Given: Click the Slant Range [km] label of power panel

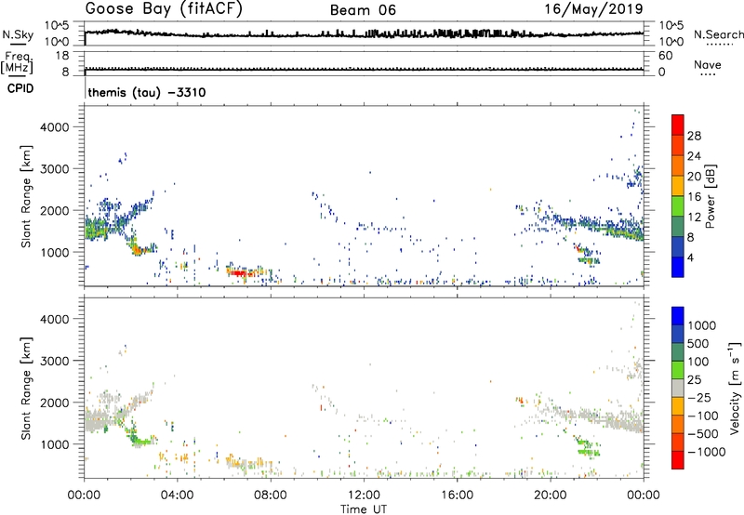Looking at the screenshot, I should 26,196.
